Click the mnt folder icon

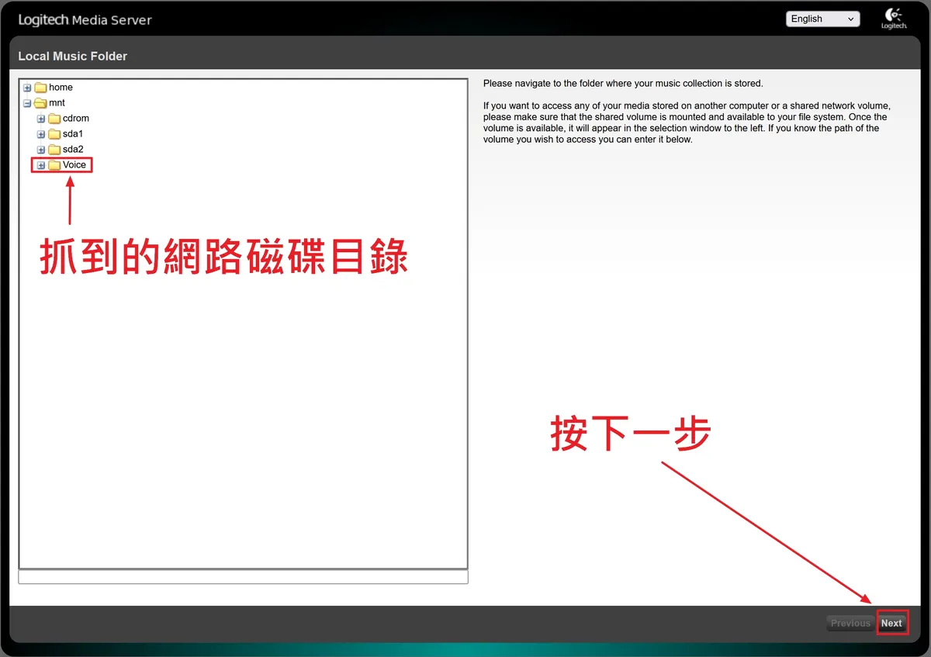[x=40, y=103]
